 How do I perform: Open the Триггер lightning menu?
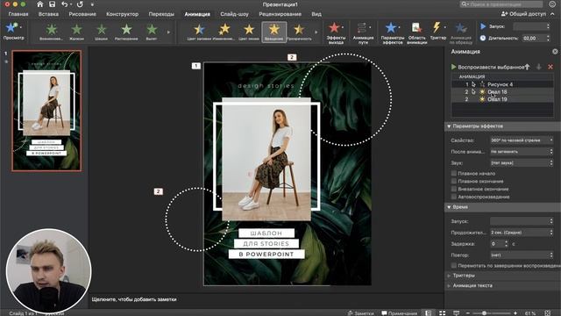[438, 31]
